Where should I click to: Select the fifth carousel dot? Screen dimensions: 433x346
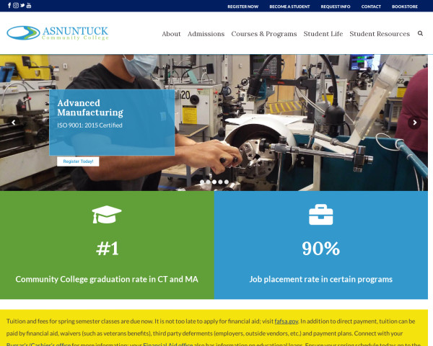pyautogui.click(x=227, y=182)
